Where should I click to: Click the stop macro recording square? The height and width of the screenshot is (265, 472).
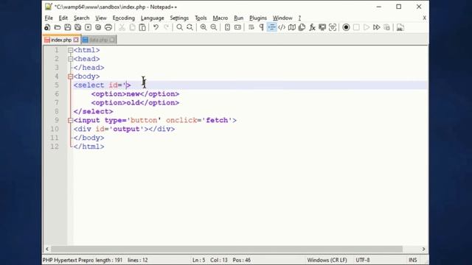pyautogui.click(x=356, y=27)
